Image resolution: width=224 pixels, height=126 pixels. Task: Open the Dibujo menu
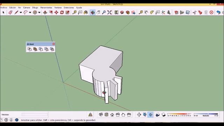[35, 8]
